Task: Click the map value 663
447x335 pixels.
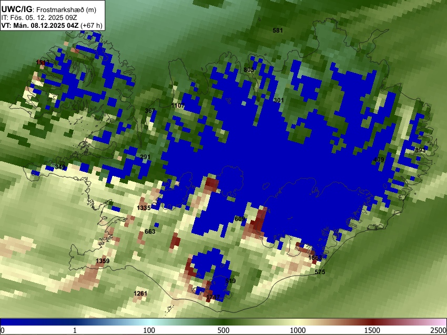Action: pos(150,232)
